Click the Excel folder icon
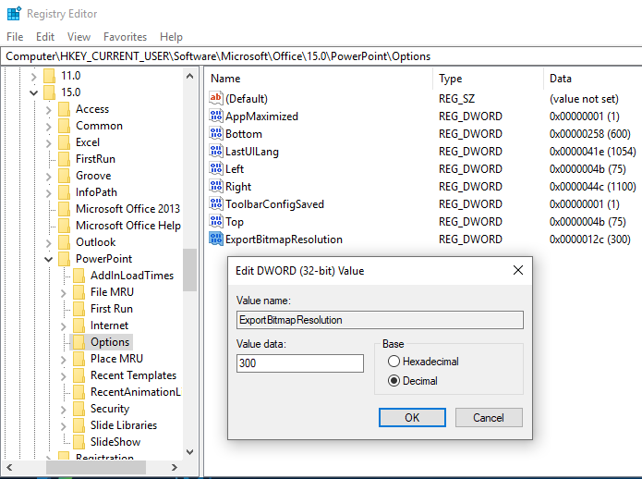This screenshot has height=479, width=642. pos(64,142)
